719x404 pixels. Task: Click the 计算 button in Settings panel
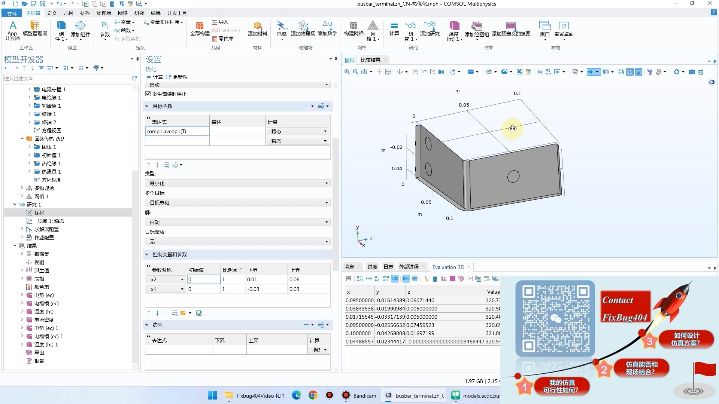(x=155, y=77)
